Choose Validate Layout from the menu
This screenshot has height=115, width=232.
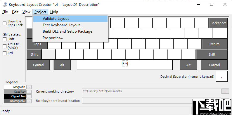click(70, 19)
